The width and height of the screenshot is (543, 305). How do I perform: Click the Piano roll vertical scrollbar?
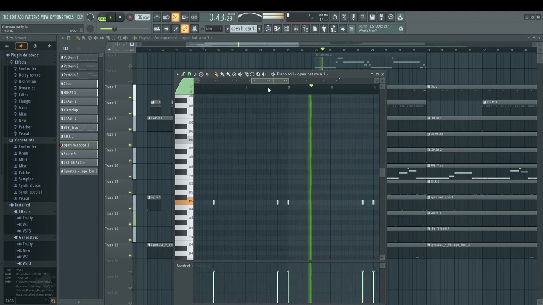pos(382,172)
